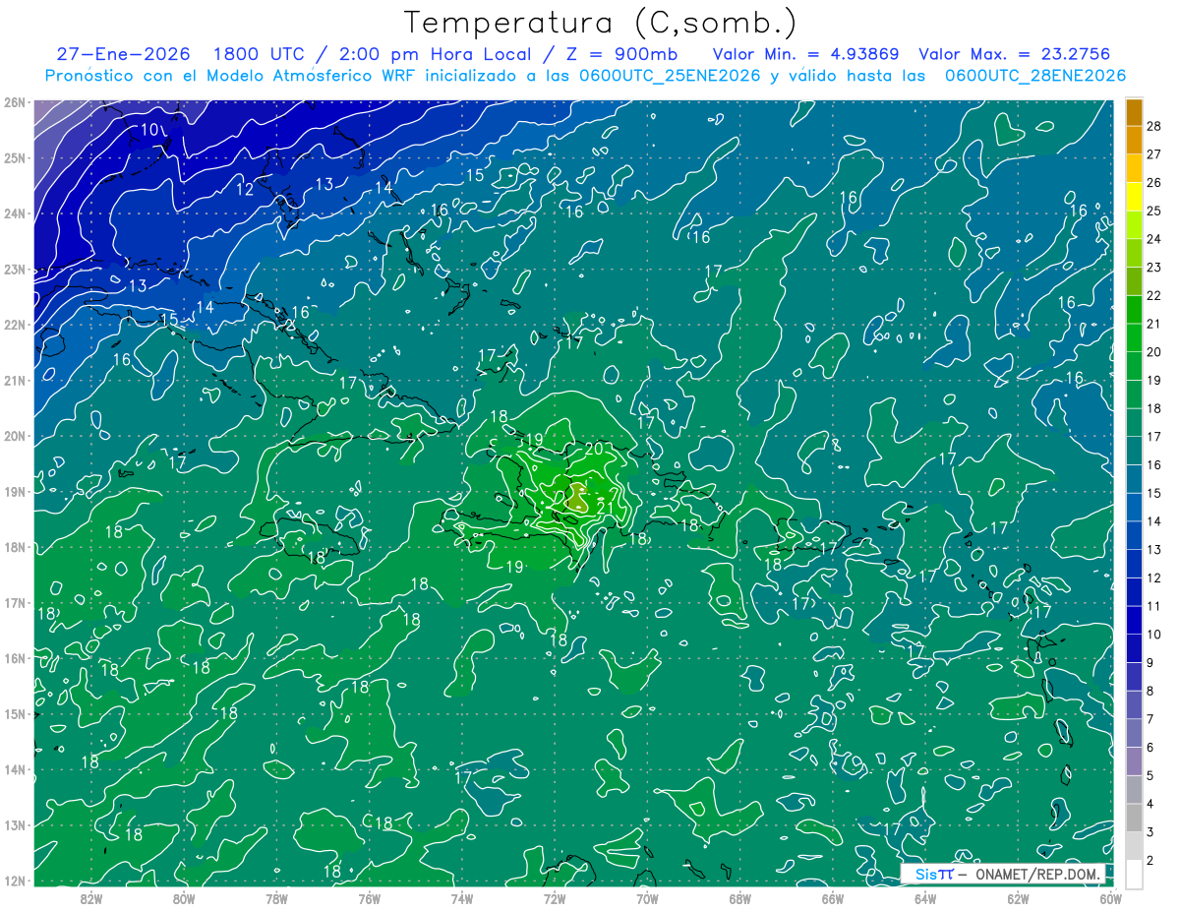Screen dimensions: 1180x912
Task: Click the "70W" longitude axis label
Action: [x=647, y=898]
